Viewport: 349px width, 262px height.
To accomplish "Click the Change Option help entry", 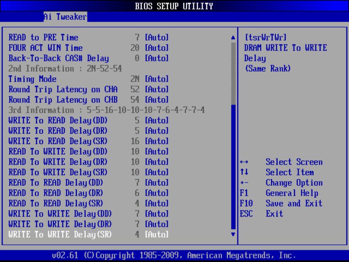I will pyautogui.click(x=294, y=183).
